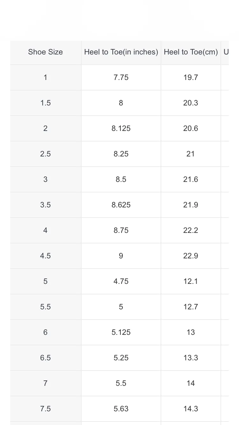Screen dimensions: 239x425
Task: Select shoe size 1 cell
Action: click(x=46, y=77)
